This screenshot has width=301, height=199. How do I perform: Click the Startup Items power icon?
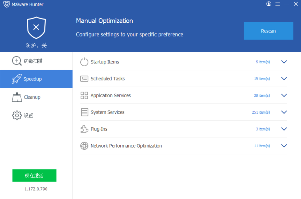click(84, 62)
